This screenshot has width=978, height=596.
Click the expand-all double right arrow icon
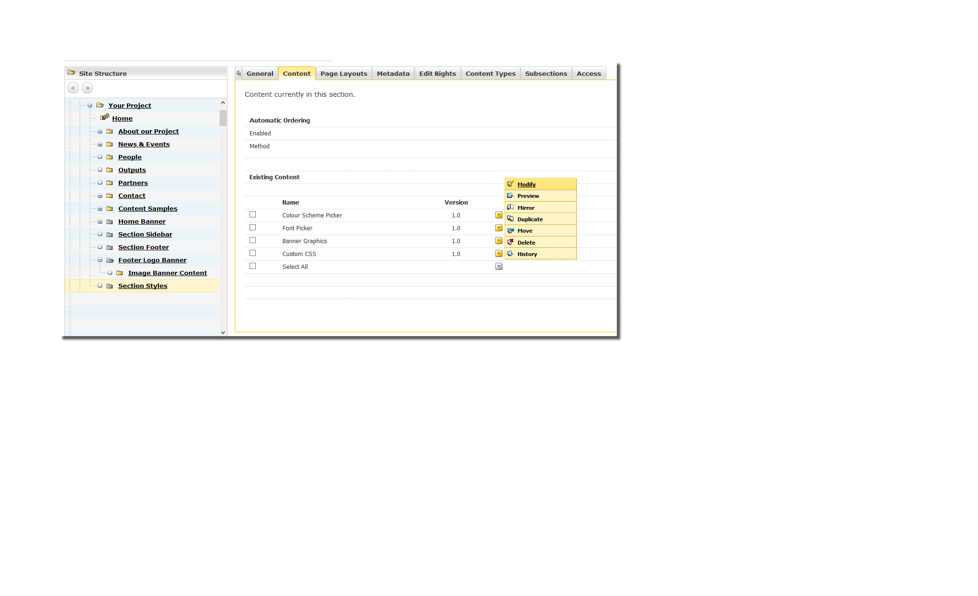coord(87,88)
